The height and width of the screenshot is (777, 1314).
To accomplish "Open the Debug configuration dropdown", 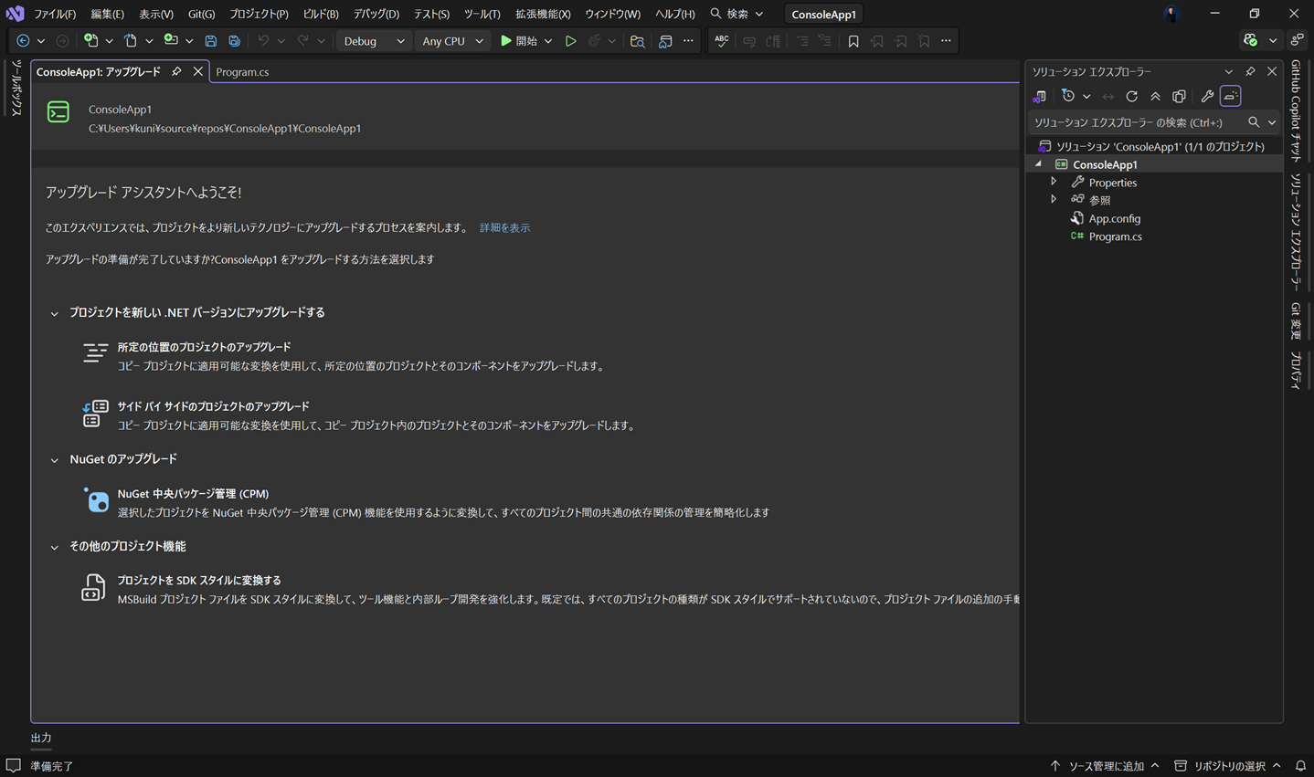I will [x=373, y=40].
